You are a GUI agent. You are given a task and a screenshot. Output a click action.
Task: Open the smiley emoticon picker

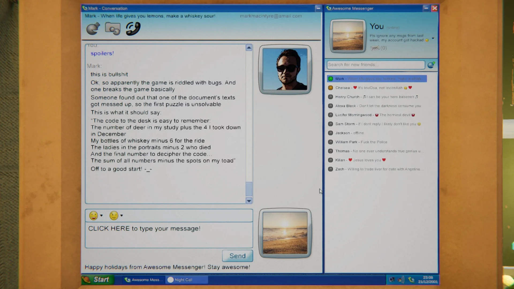tap(93, 215)
